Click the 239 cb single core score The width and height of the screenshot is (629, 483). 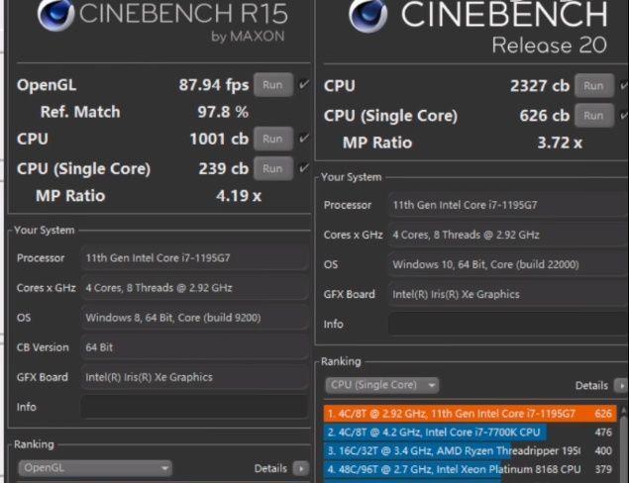tap(224, 168)
